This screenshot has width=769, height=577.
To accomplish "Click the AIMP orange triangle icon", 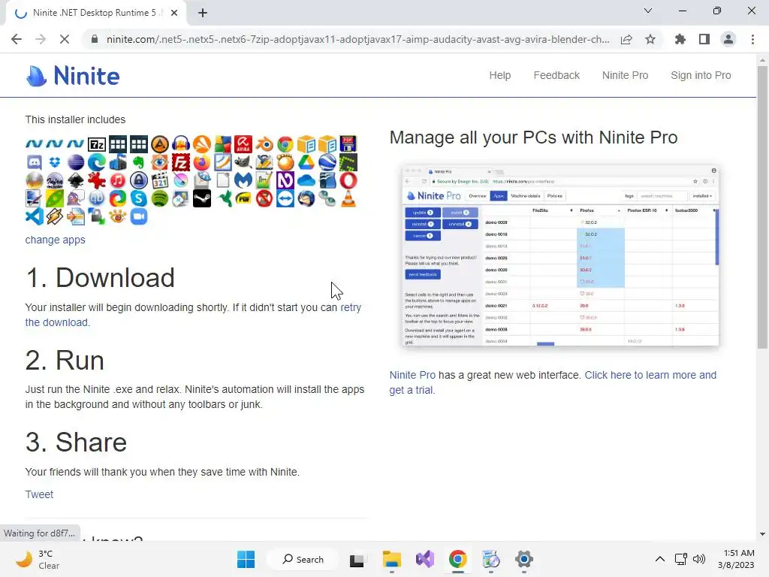I will click(159, 144).
